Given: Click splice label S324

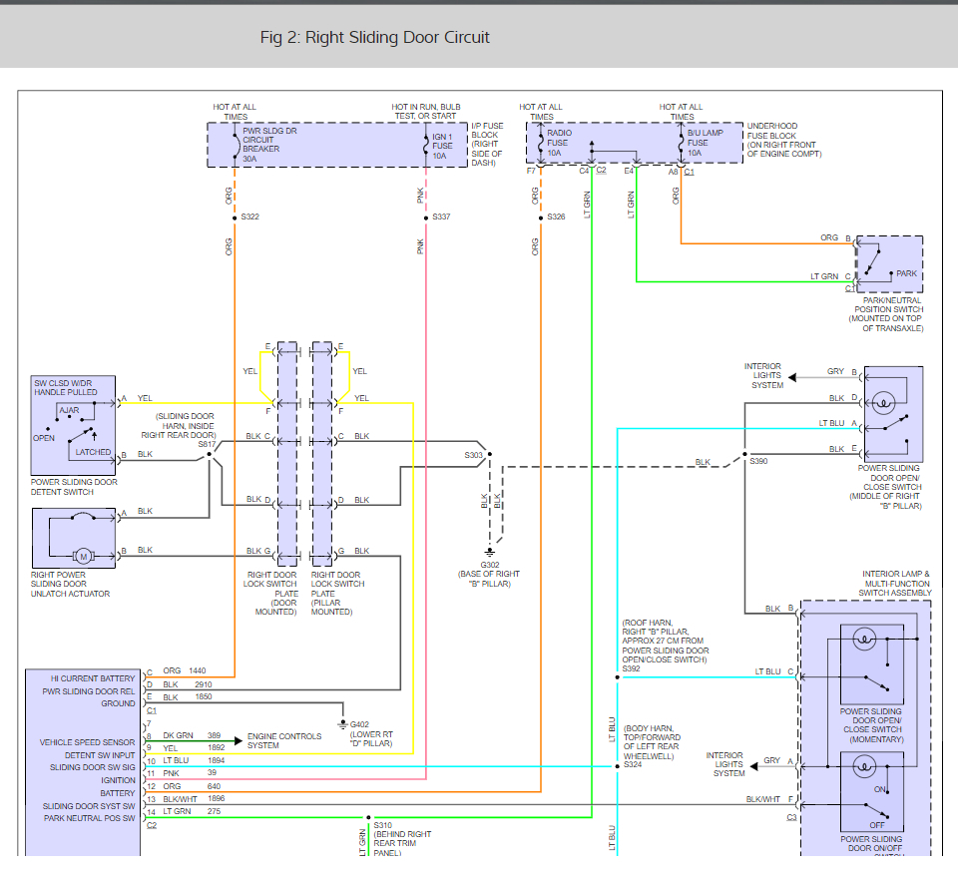Looking at the screenshot, I should [633, 764].
